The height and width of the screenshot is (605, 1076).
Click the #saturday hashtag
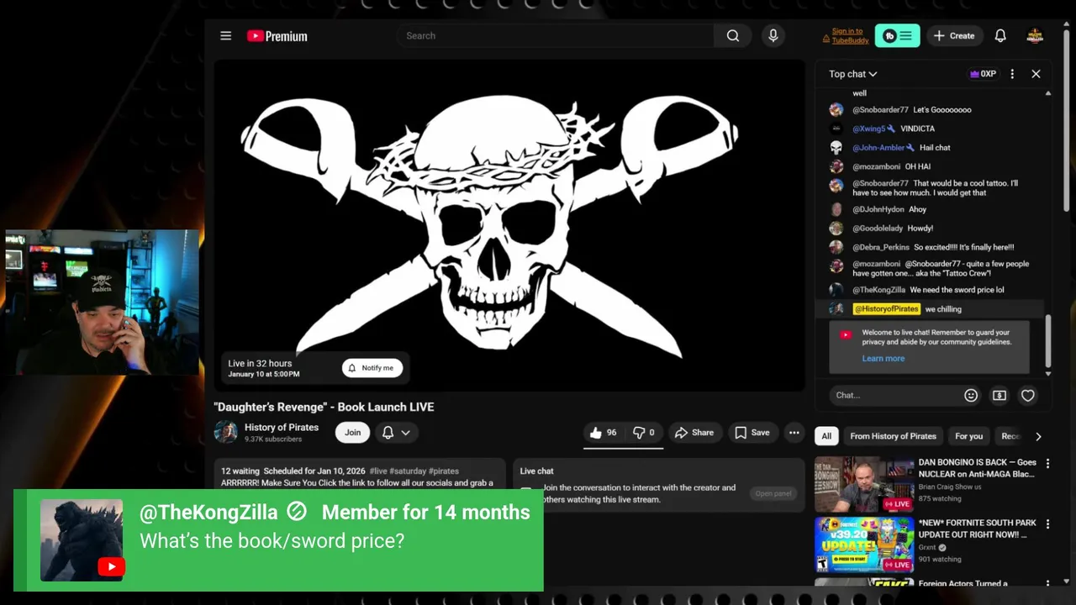coord(408,471)
